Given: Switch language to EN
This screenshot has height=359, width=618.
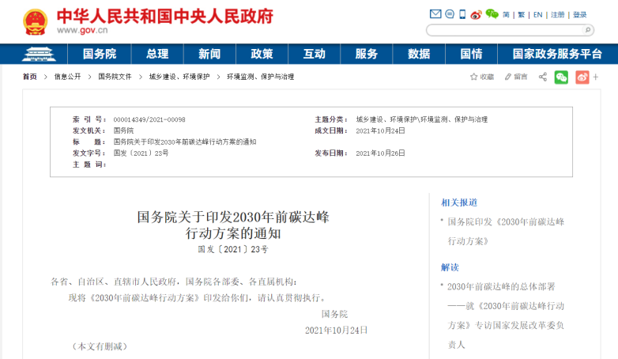Looking at the screenshot, I should coord(537,14).
